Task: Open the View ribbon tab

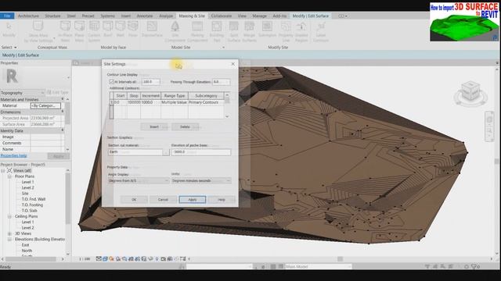Action: (242, 16)
